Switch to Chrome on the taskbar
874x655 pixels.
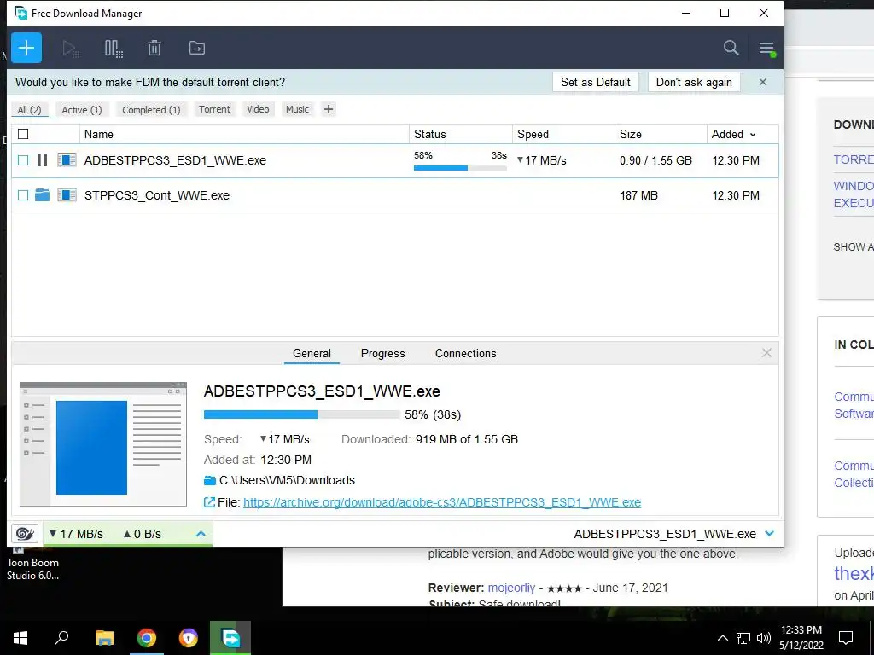(147, 638)
